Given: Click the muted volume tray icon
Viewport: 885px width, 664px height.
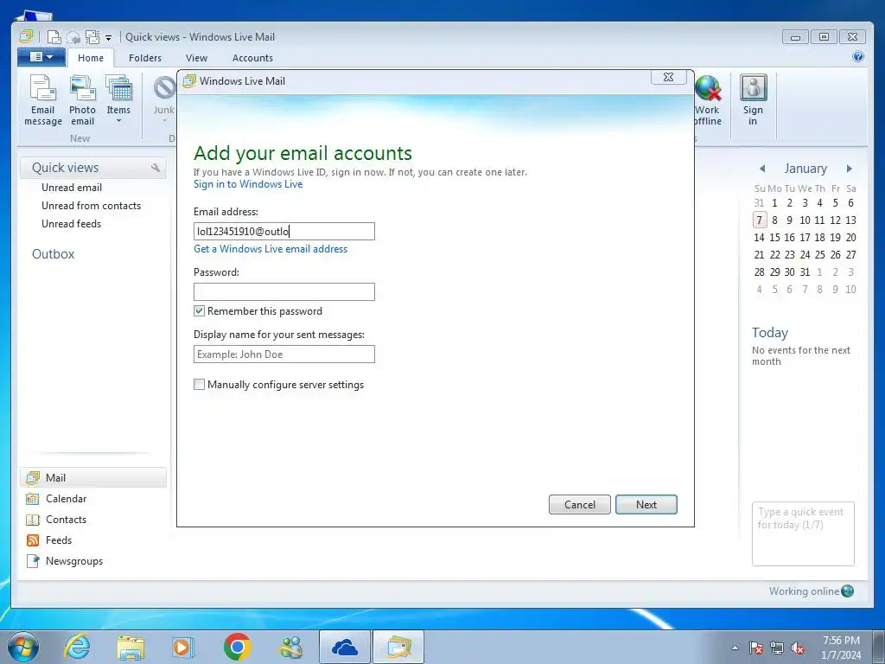Looking at the screenshot, I should tap(798, 648).
